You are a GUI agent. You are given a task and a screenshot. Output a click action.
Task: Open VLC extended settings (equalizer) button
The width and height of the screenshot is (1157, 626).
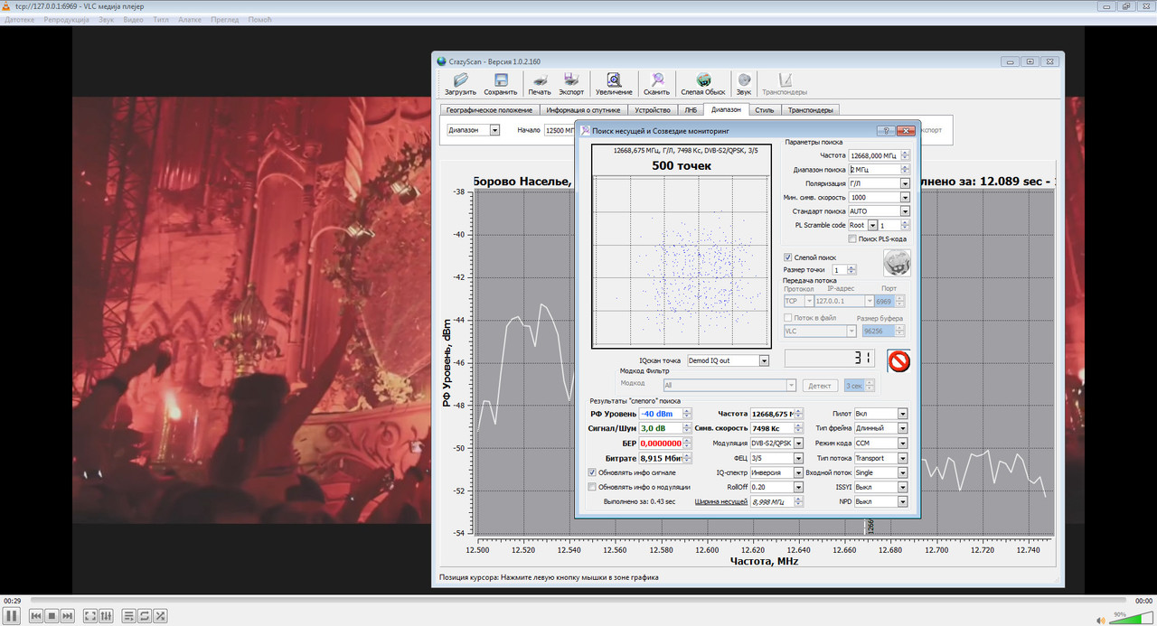click(106, 616)
